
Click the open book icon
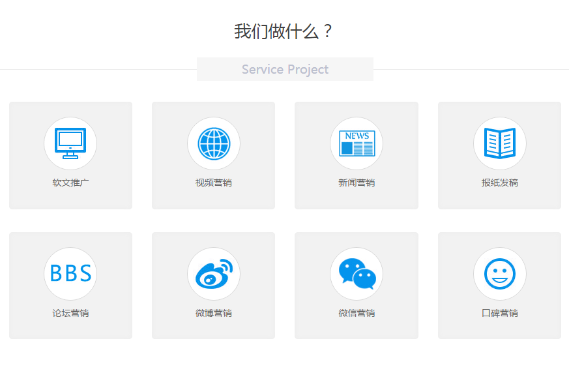[500, 143]
